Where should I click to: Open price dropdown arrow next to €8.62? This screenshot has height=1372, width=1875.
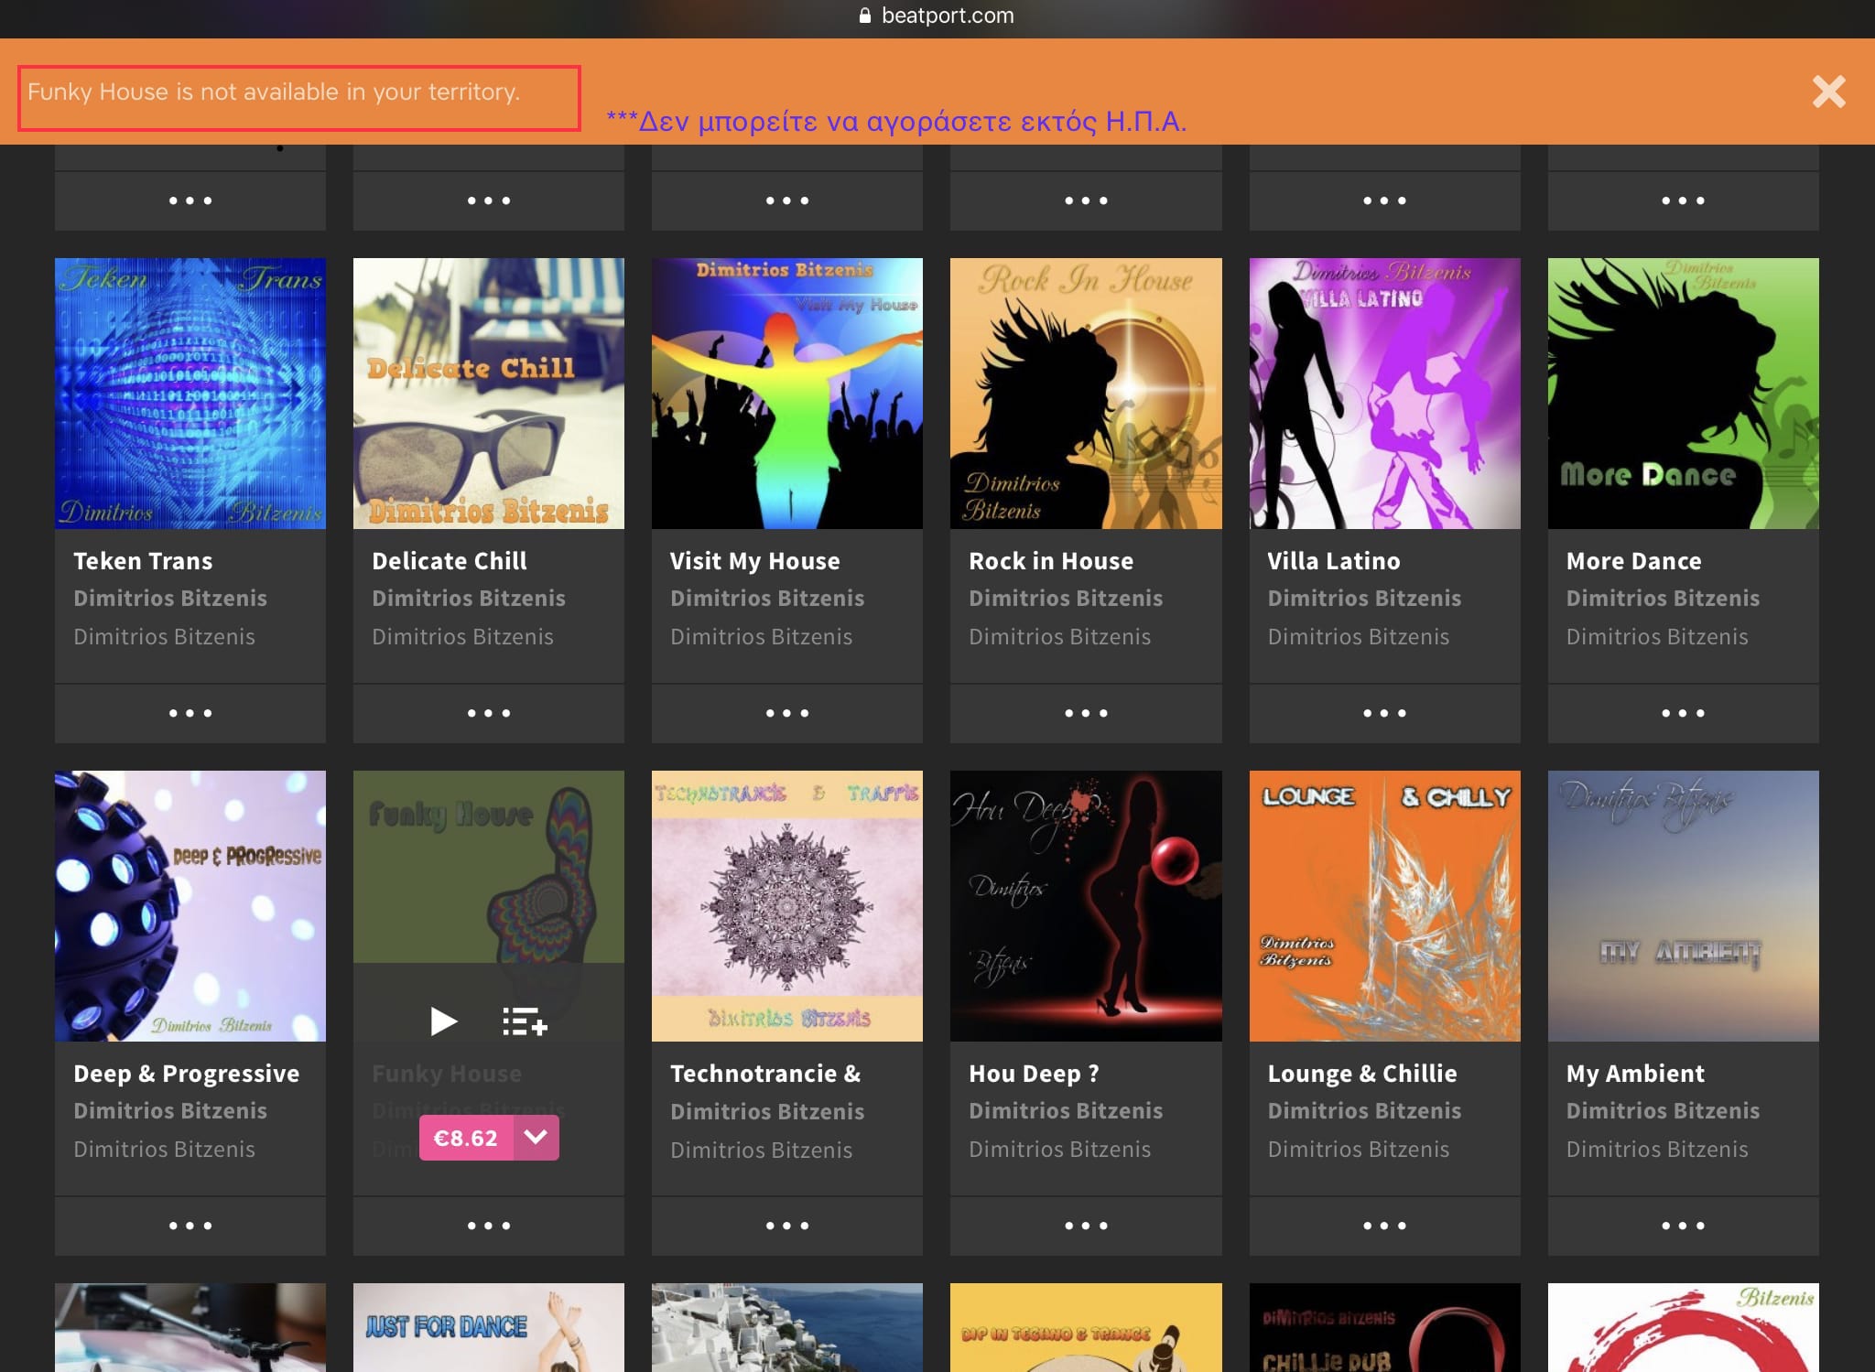pos(536,1138)
